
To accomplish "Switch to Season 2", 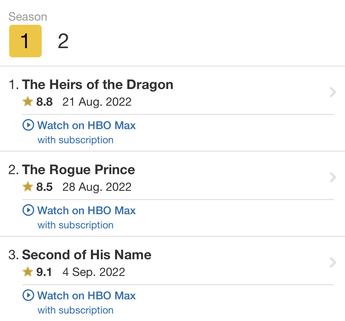I will (63, 41).
